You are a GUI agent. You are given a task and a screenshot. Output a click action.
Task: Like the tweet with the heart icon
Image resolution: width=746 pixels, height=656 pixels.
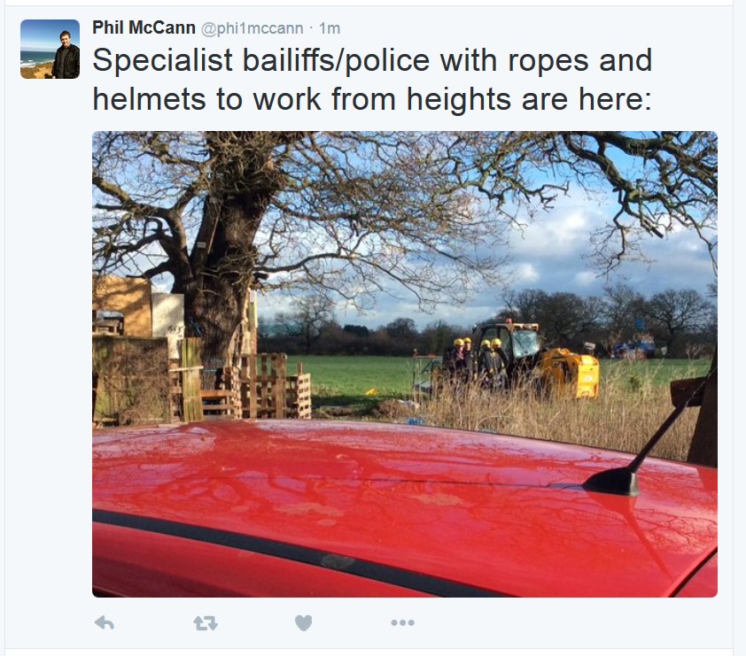click(x=304, y=622)
